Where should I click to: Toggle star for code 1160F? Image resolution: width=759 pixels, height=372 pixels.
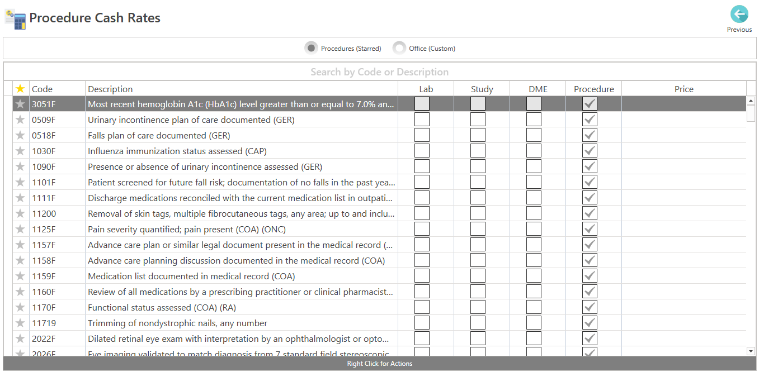point(21,292)
